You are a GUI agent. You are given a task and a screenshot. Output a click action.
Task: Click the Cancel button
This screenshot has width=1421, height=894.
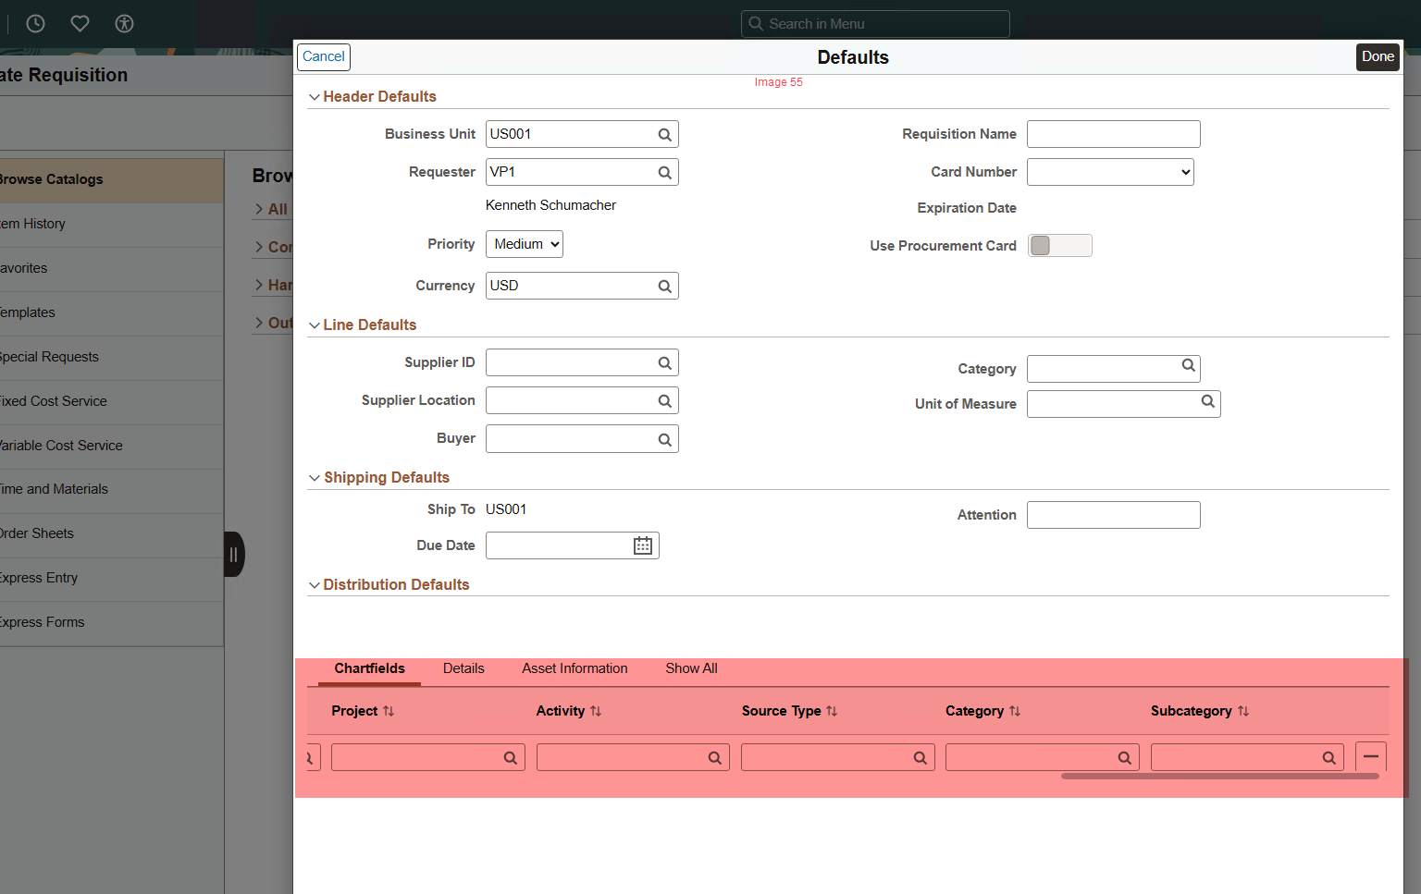(x=324, y=56)
